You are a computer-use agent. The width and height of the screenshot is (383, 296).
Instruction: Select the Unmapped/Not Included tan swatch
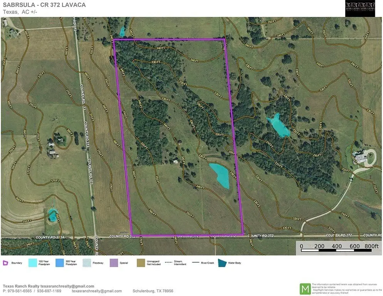click(x=141, y=263)
